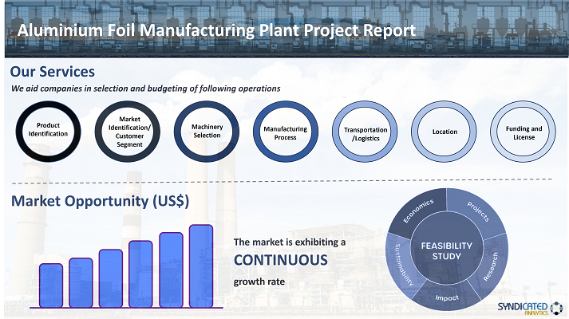Image resolution: width=569 pixels, height=319 pixels.
Task: Click the Projects segment of the wheel
Action: click(x=479, y=208)
